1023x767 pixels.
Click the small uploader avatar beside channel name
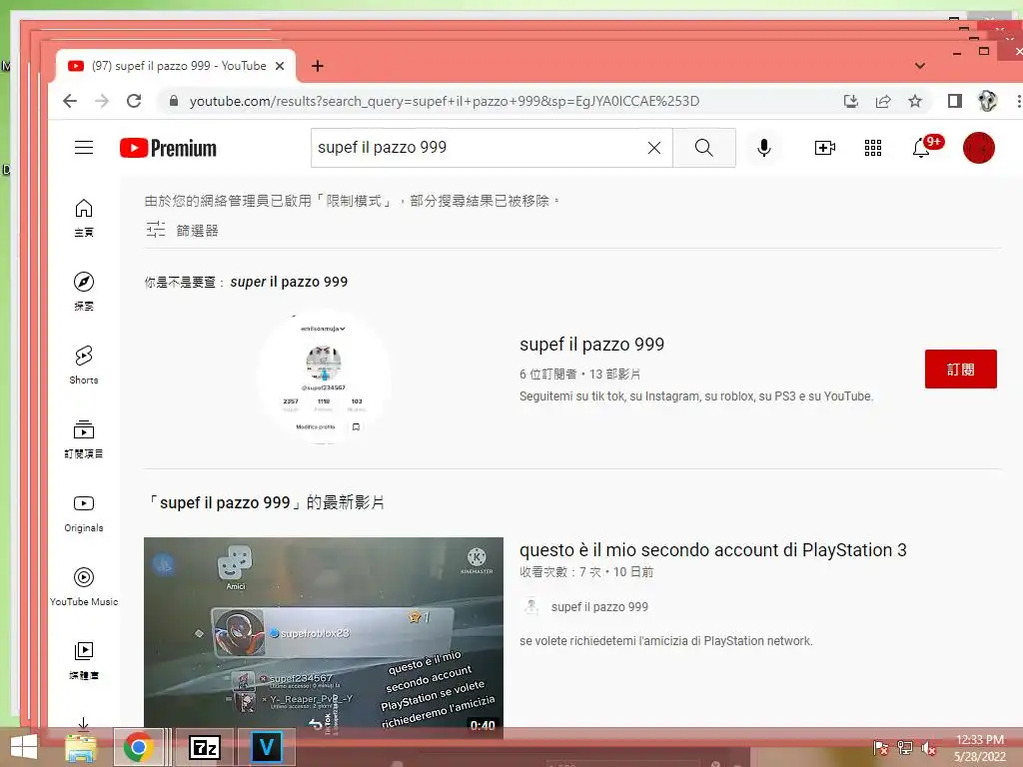click(531, 607)
